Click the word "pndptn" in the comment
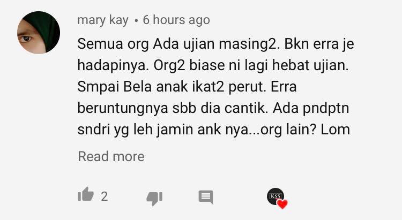402x220 pixels. (x=326, y=109)
